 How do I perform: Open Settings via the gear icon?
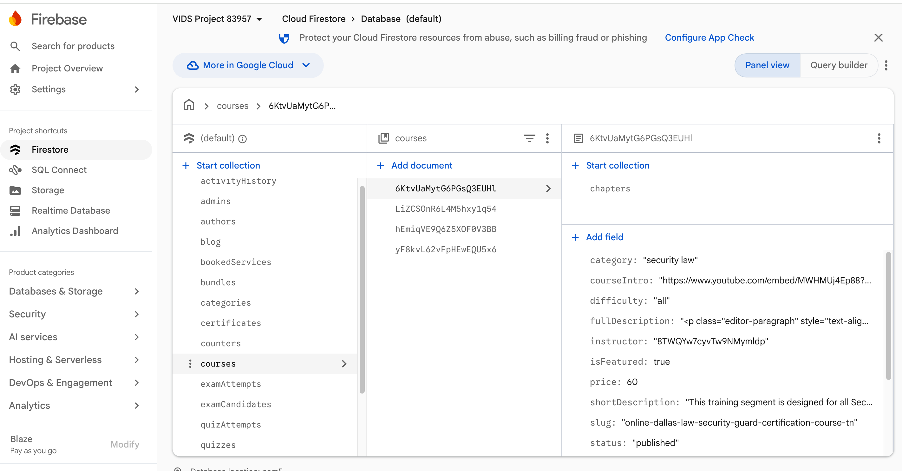[15, 90]
